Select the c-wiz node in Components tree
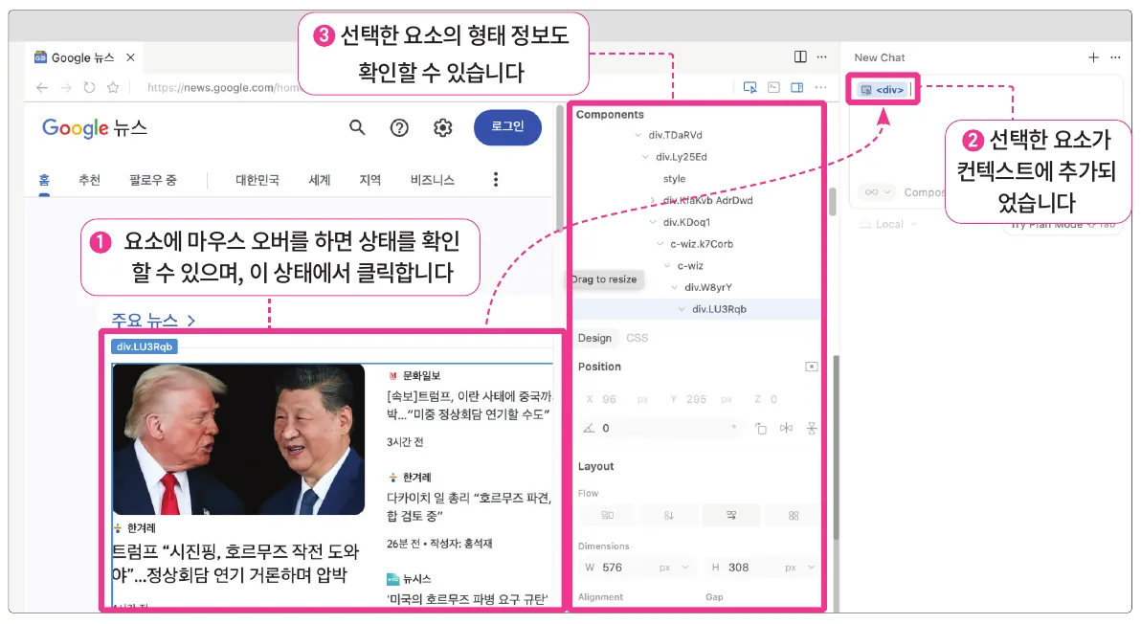 pyautogui.click(x=690, y=266)
